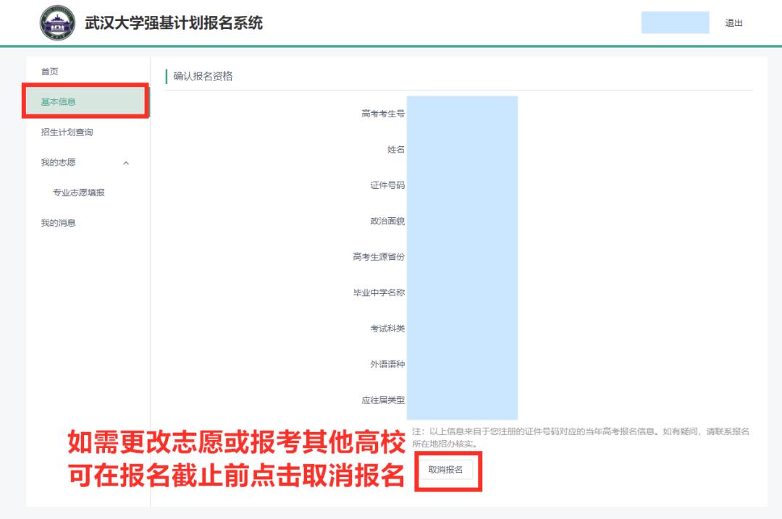The image size is (782, 519).
Task: Click the 高考考生号 field label
Action: (x=383, y=114)
